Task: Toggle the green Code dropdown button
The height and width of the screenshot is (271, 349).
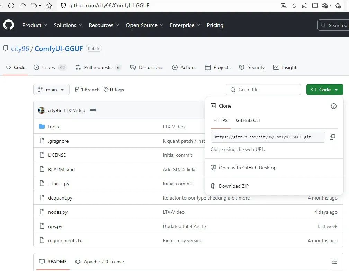Action: pyautogui.click(x=325, y=90)
